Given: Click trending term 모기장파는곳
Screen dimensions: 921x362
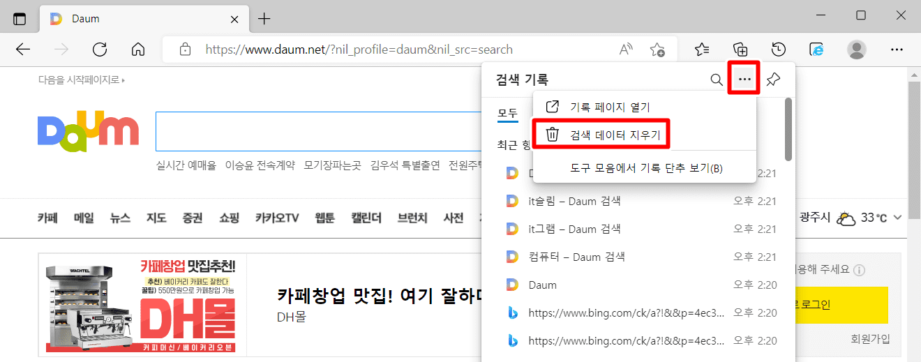Looking at the screenshot, I should tap(332, 165).
